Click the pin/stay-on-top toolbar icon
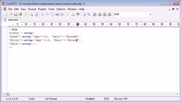This screenshot has height=102, width=181. click(x=89, y=14)
